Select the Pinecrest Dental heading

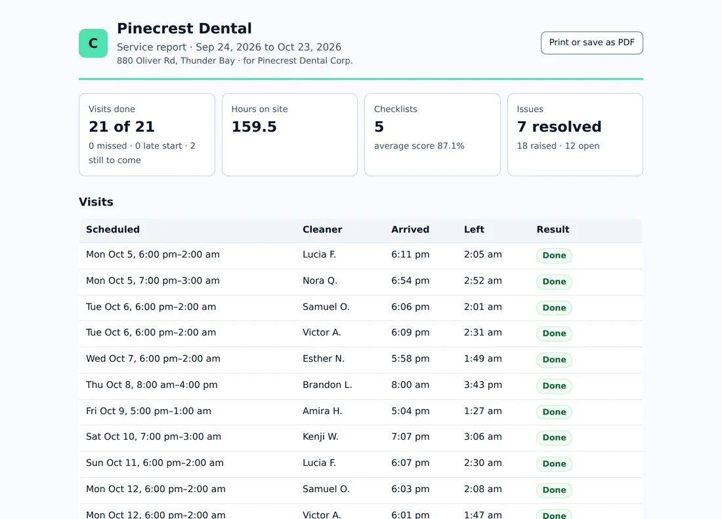(184, 28)
